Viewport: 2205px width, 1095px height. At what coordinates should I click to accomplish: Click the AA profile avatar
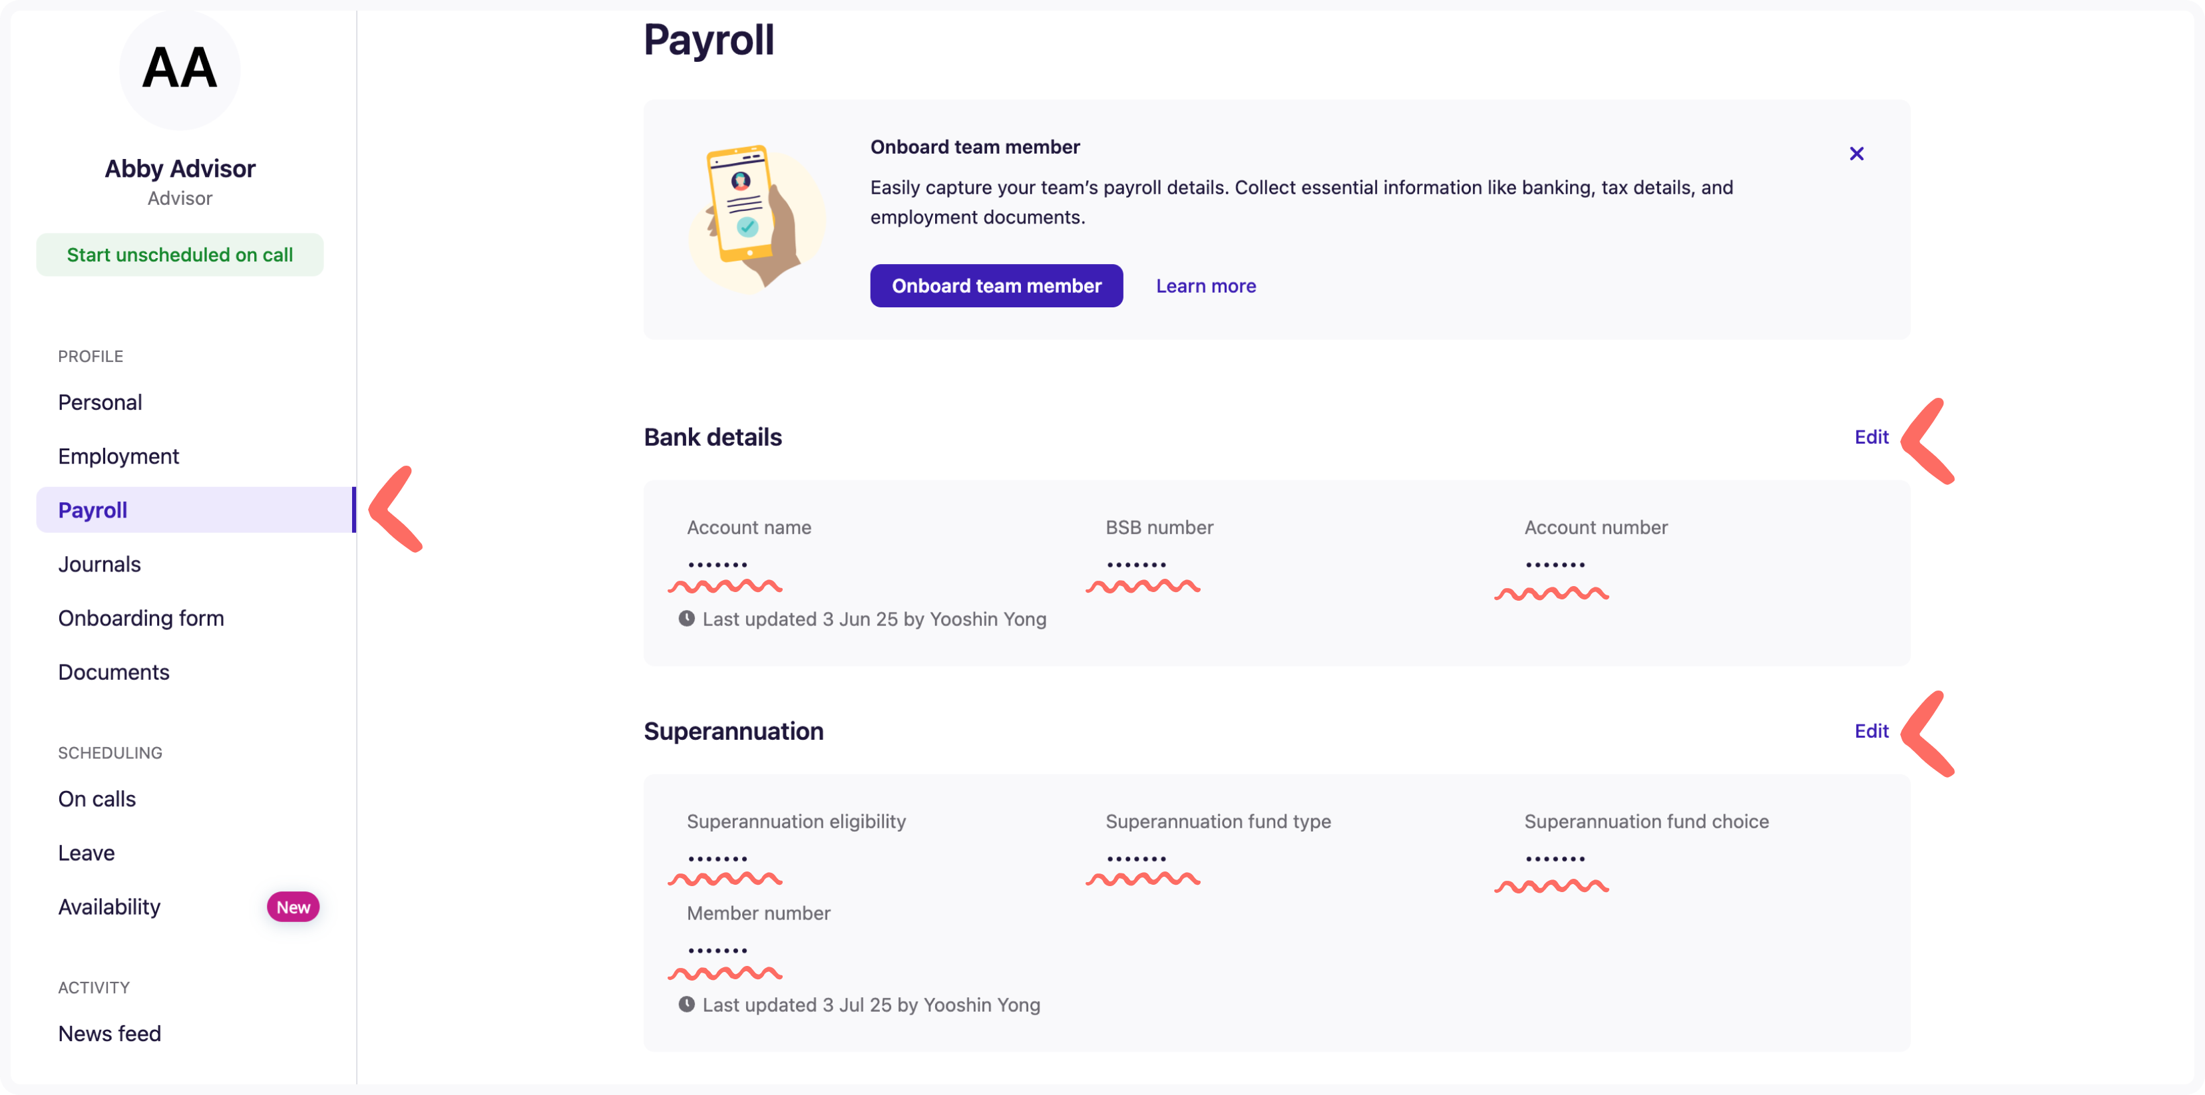pyautogui.click(x=180, y=69)
